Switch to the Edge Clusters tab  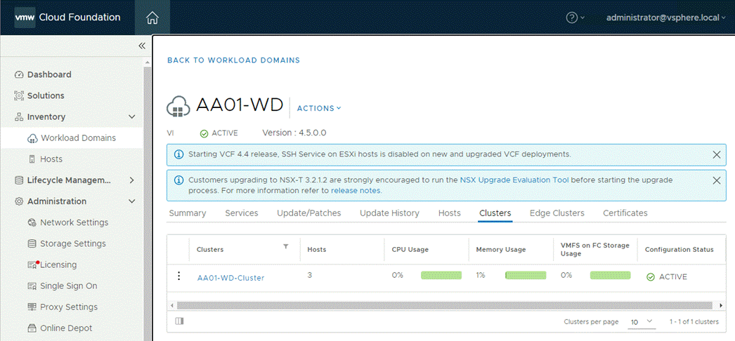click(557, 213)
